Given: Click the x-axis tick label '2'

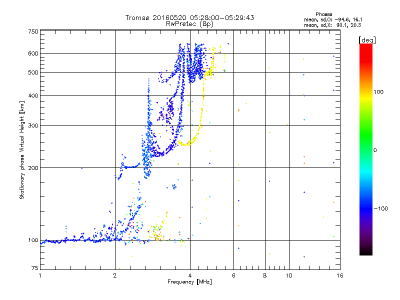Looking at the screenshot, I should pyautogui.click(x=115, y=276).
